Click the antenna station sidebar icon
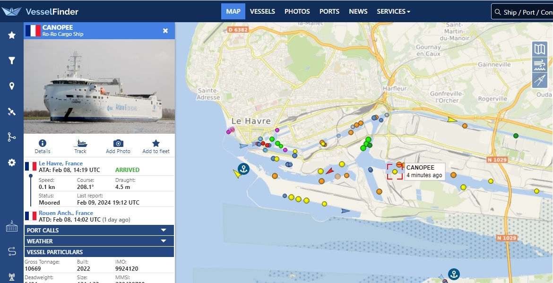The width and height of the screenshot is (553, 283). (x=12, y=277)
